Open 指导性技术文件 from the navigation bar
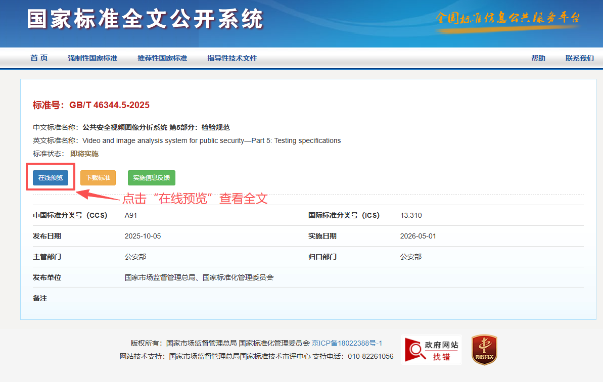Viewport: 603px width, 382px height. click(232, 58)
